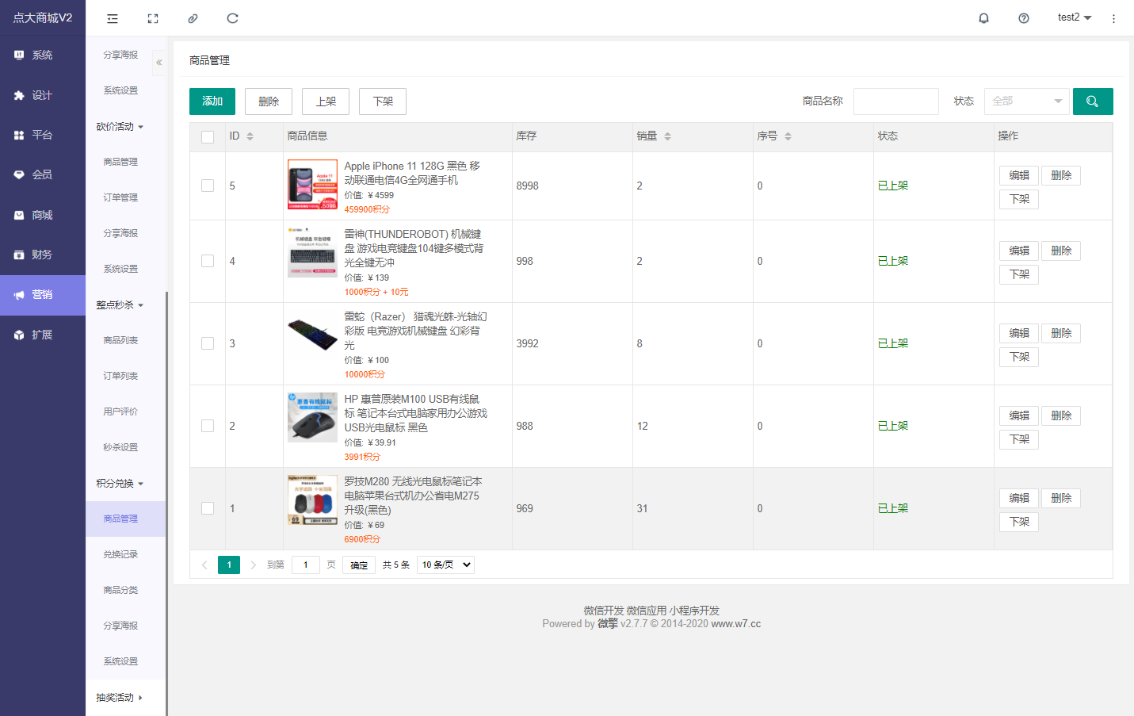This screenshot has width=1134, height=716.
Task: Open the Apple iPhone 11 product thumbnail
Action: [312, 185]
